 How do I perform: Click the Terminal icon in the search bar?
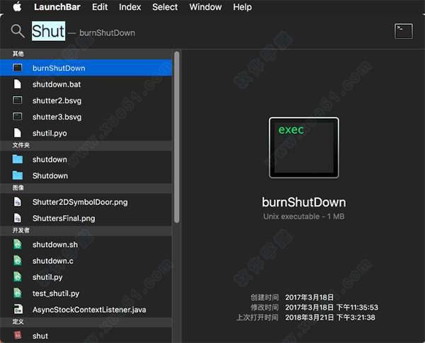(x=404, y=31)
